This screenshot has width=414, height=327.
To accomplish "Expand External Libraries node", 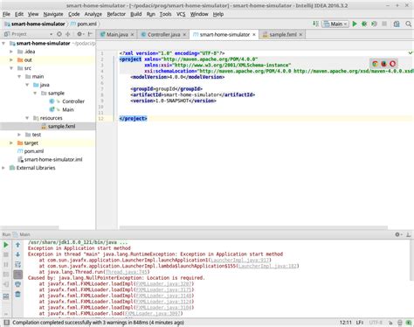I will click(x=3, y=168).
